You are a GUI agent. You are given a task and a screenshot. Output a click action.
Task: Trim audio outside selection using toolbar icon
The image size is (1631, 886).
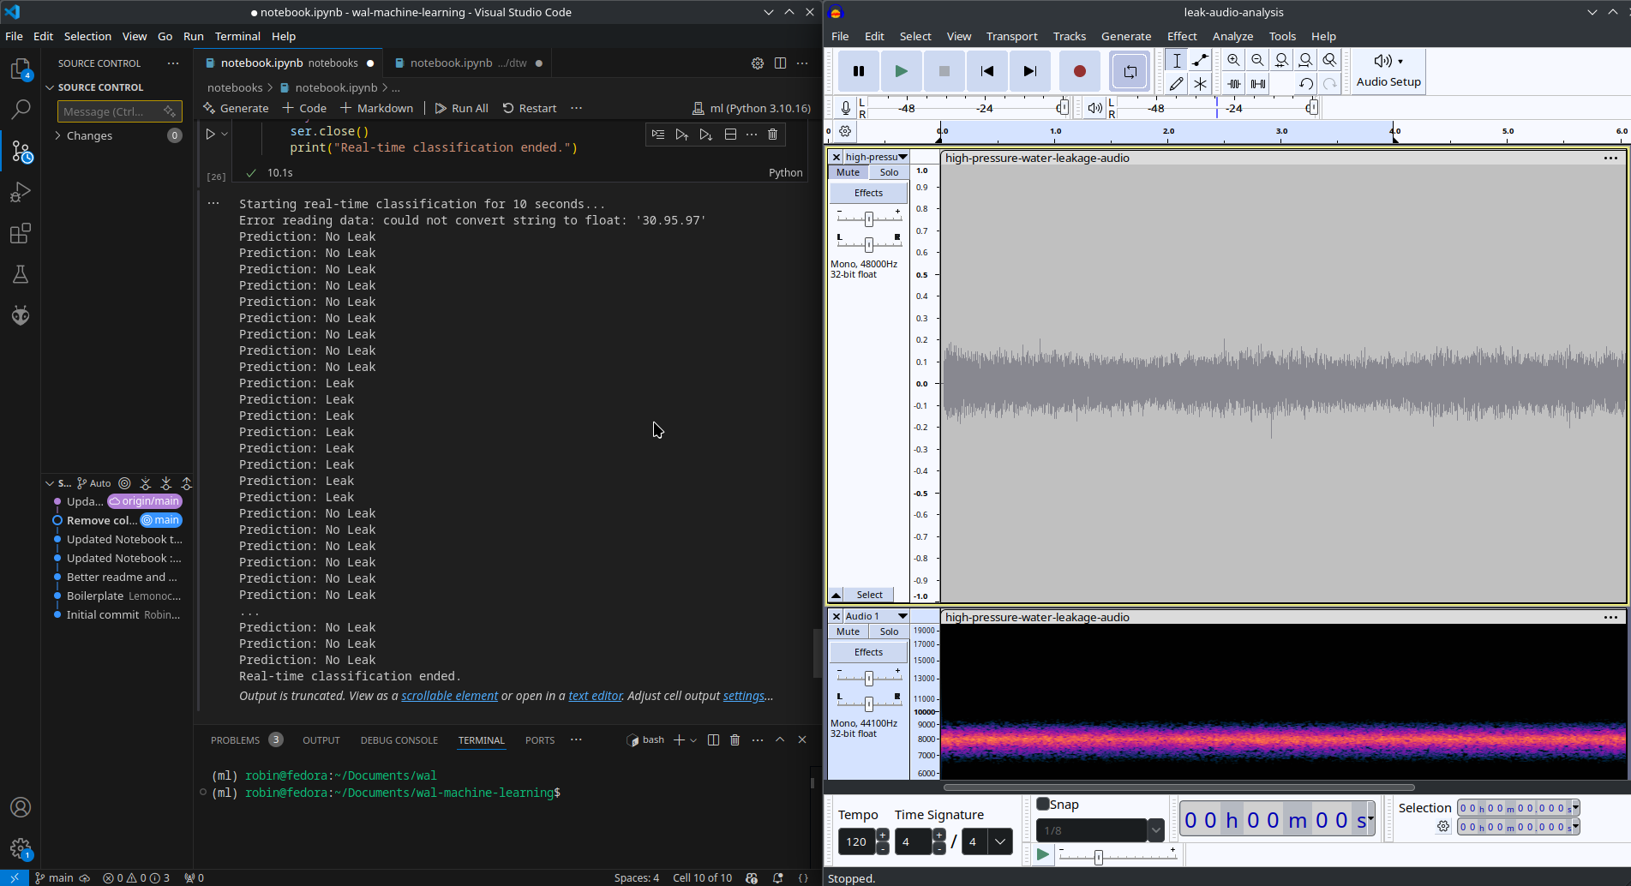tap(1234, 83)
